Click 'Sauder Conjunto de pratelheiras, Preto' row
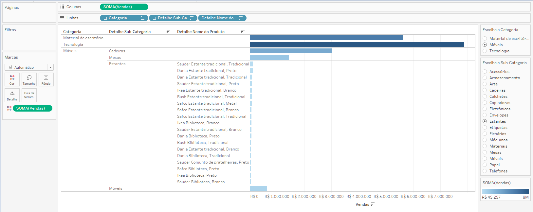 (x=213, y=162)
